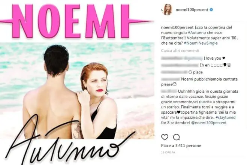Open the #NoemiNewSingle hashtag link
The image size is (247, 165).
[x=201, y=43]
